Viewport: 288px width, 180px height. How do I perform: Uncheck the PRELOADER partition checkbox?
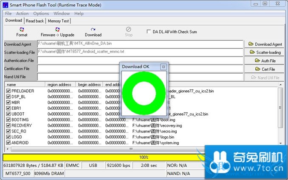pyautogui.click(x=8, y=91)
